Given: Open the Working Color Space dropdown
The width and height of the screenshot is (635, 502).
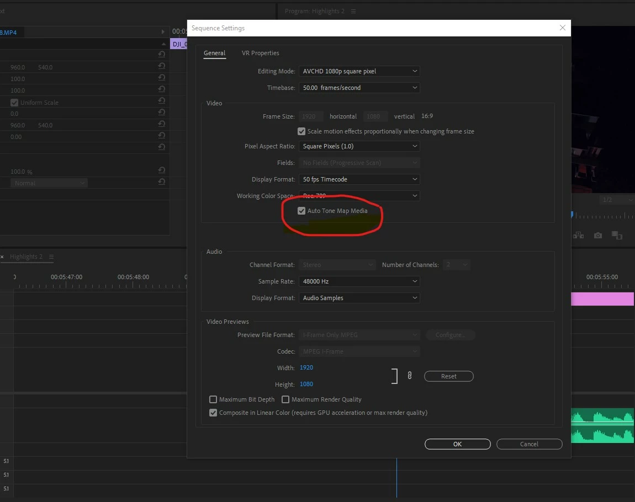Looking at the screenshot, I should [359, 196].
